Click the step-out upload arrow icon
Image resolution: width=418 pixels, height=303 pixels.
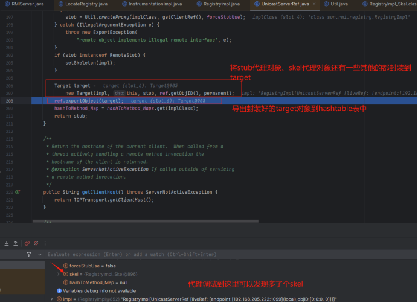[x=16, y=243]
